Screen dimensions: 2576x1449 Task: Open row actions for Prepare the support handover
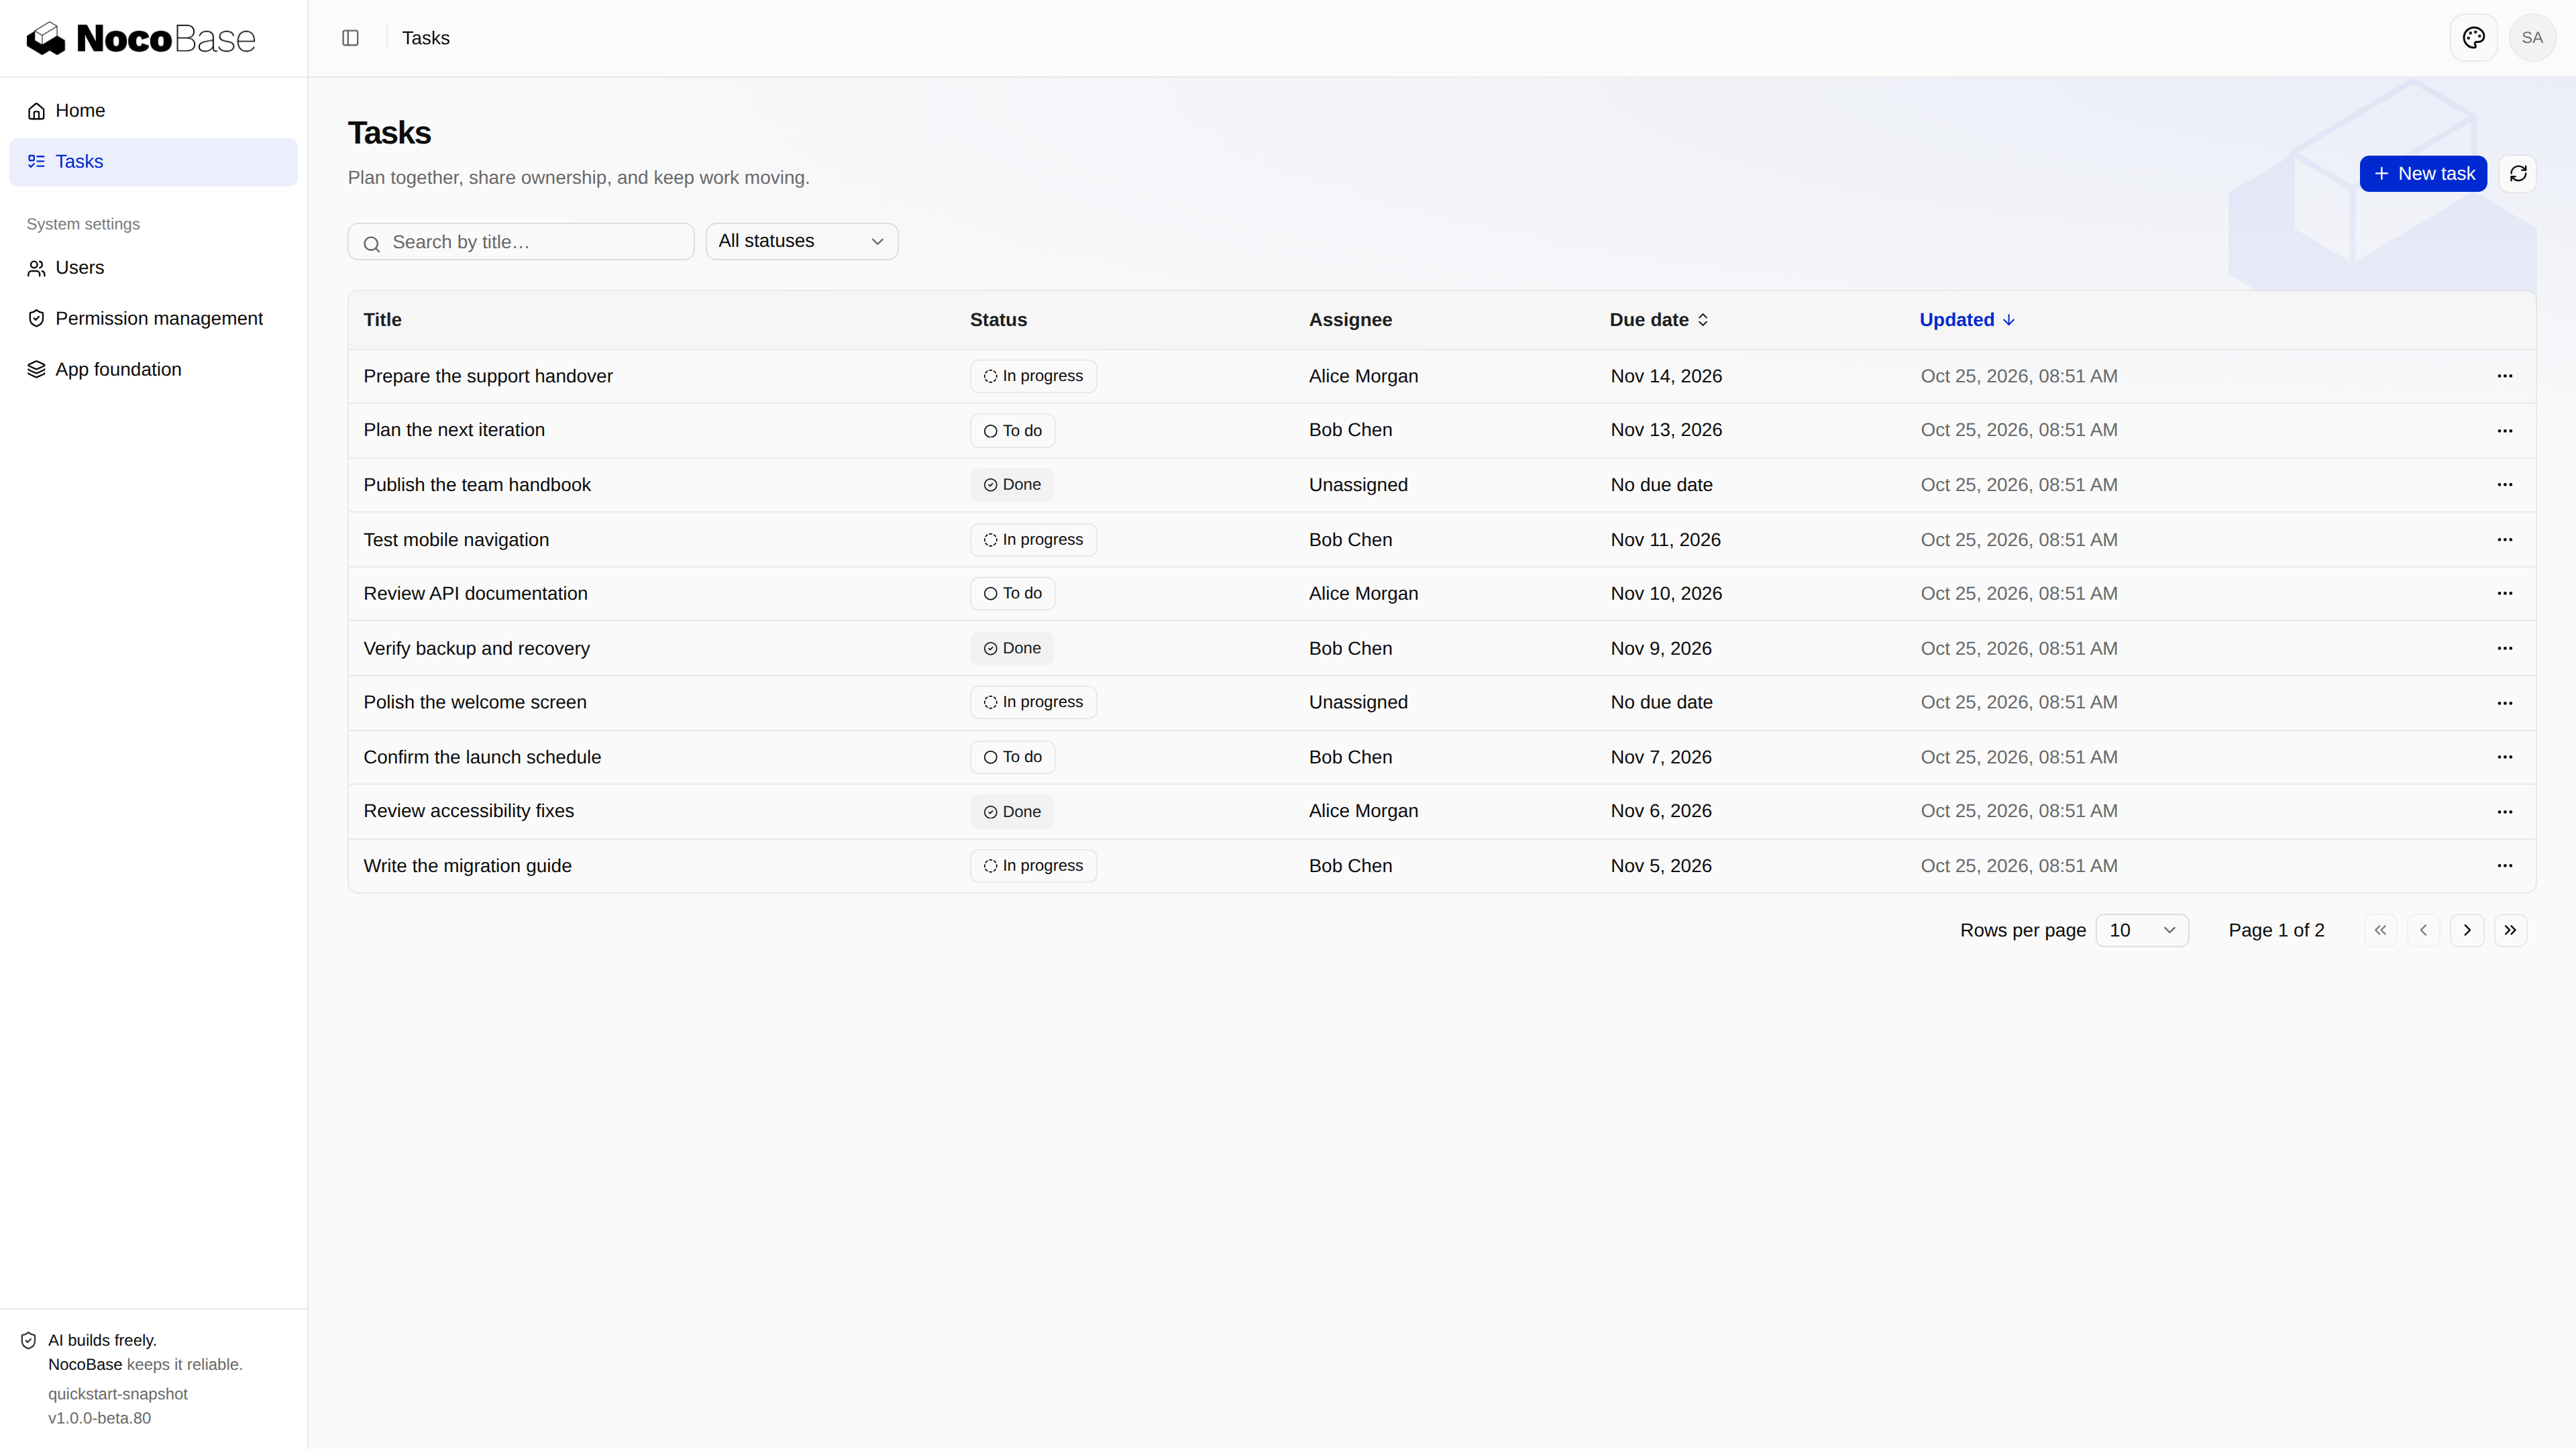click(2504, 376)
